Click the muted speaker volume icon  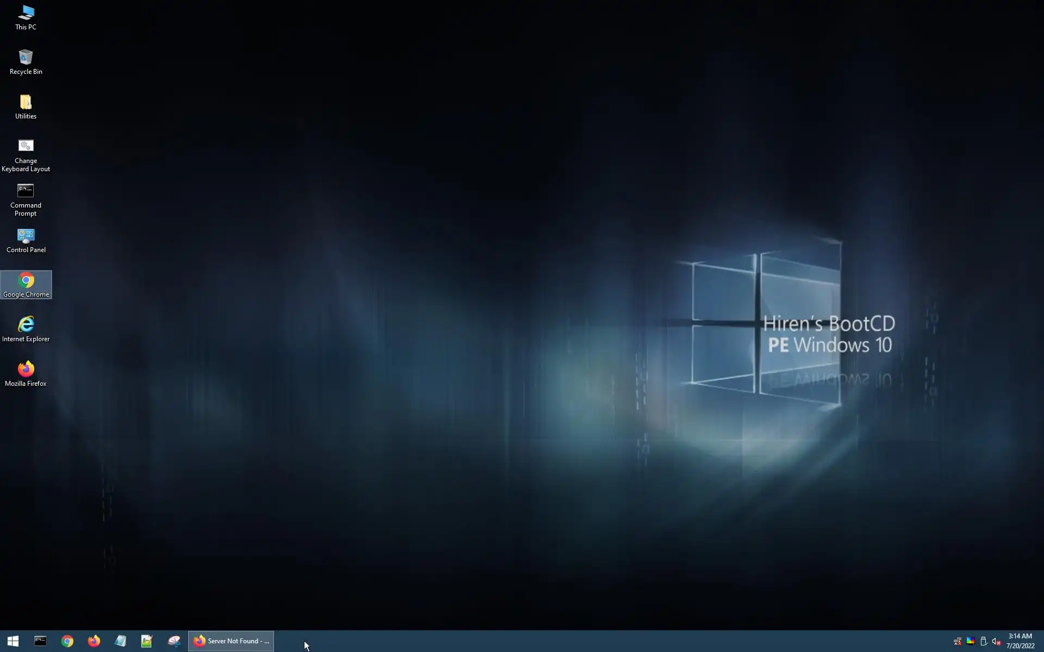[996, 642]
